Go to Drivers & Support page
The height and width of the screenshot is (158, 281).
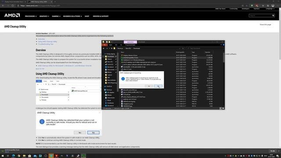101,16
